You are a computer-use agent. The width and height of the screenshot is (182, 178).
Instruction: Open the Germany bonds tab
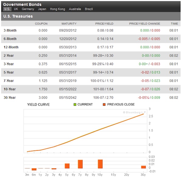tap(28, 9)
